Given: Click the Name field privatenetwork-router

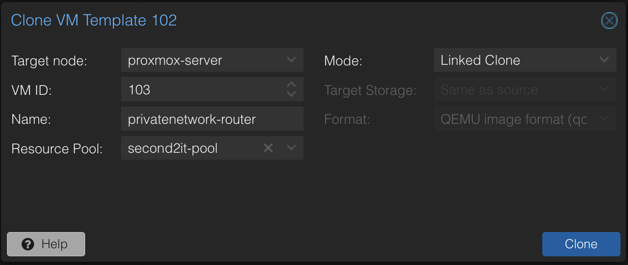Looking at the screenshot, I should 212,119.
